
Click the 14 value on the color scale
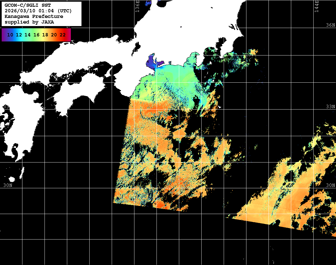tap(28, 35)
